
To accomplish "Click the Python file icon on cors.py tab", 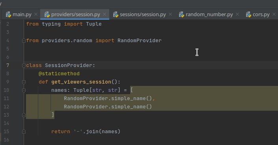I will click(248, 14).
